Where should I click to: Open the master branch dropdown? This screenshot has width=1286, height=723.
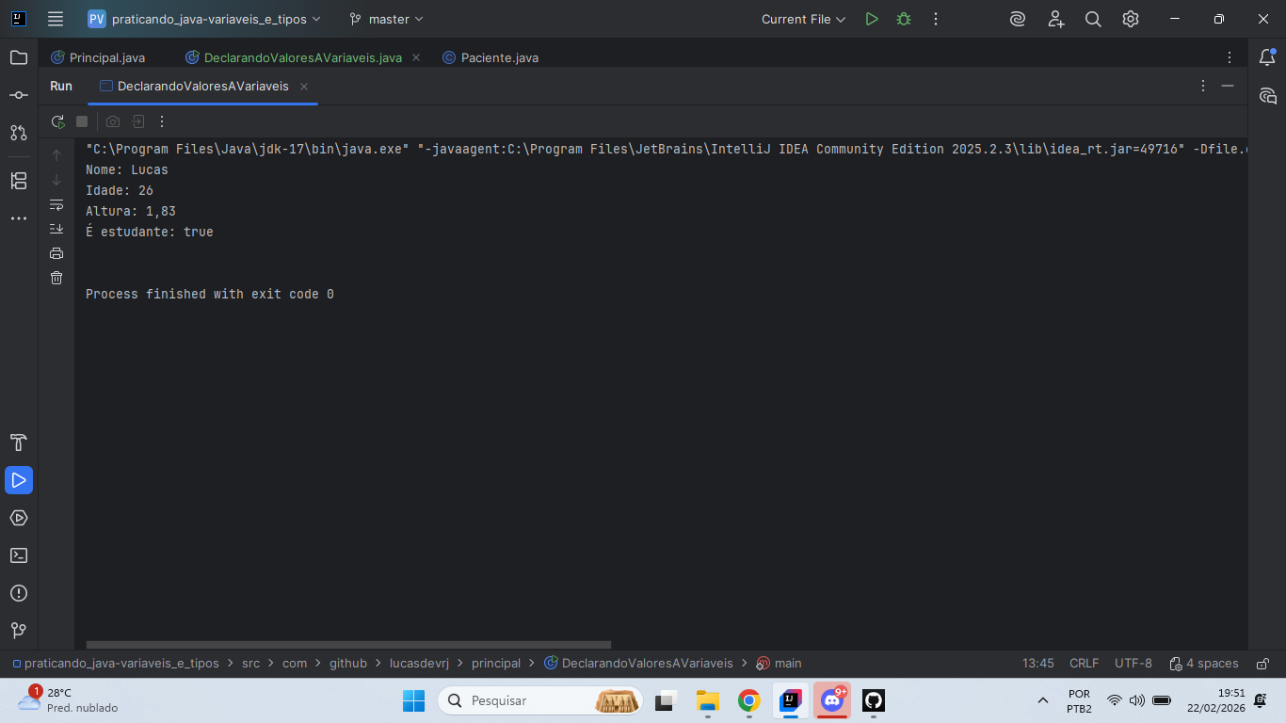[386, 19]
